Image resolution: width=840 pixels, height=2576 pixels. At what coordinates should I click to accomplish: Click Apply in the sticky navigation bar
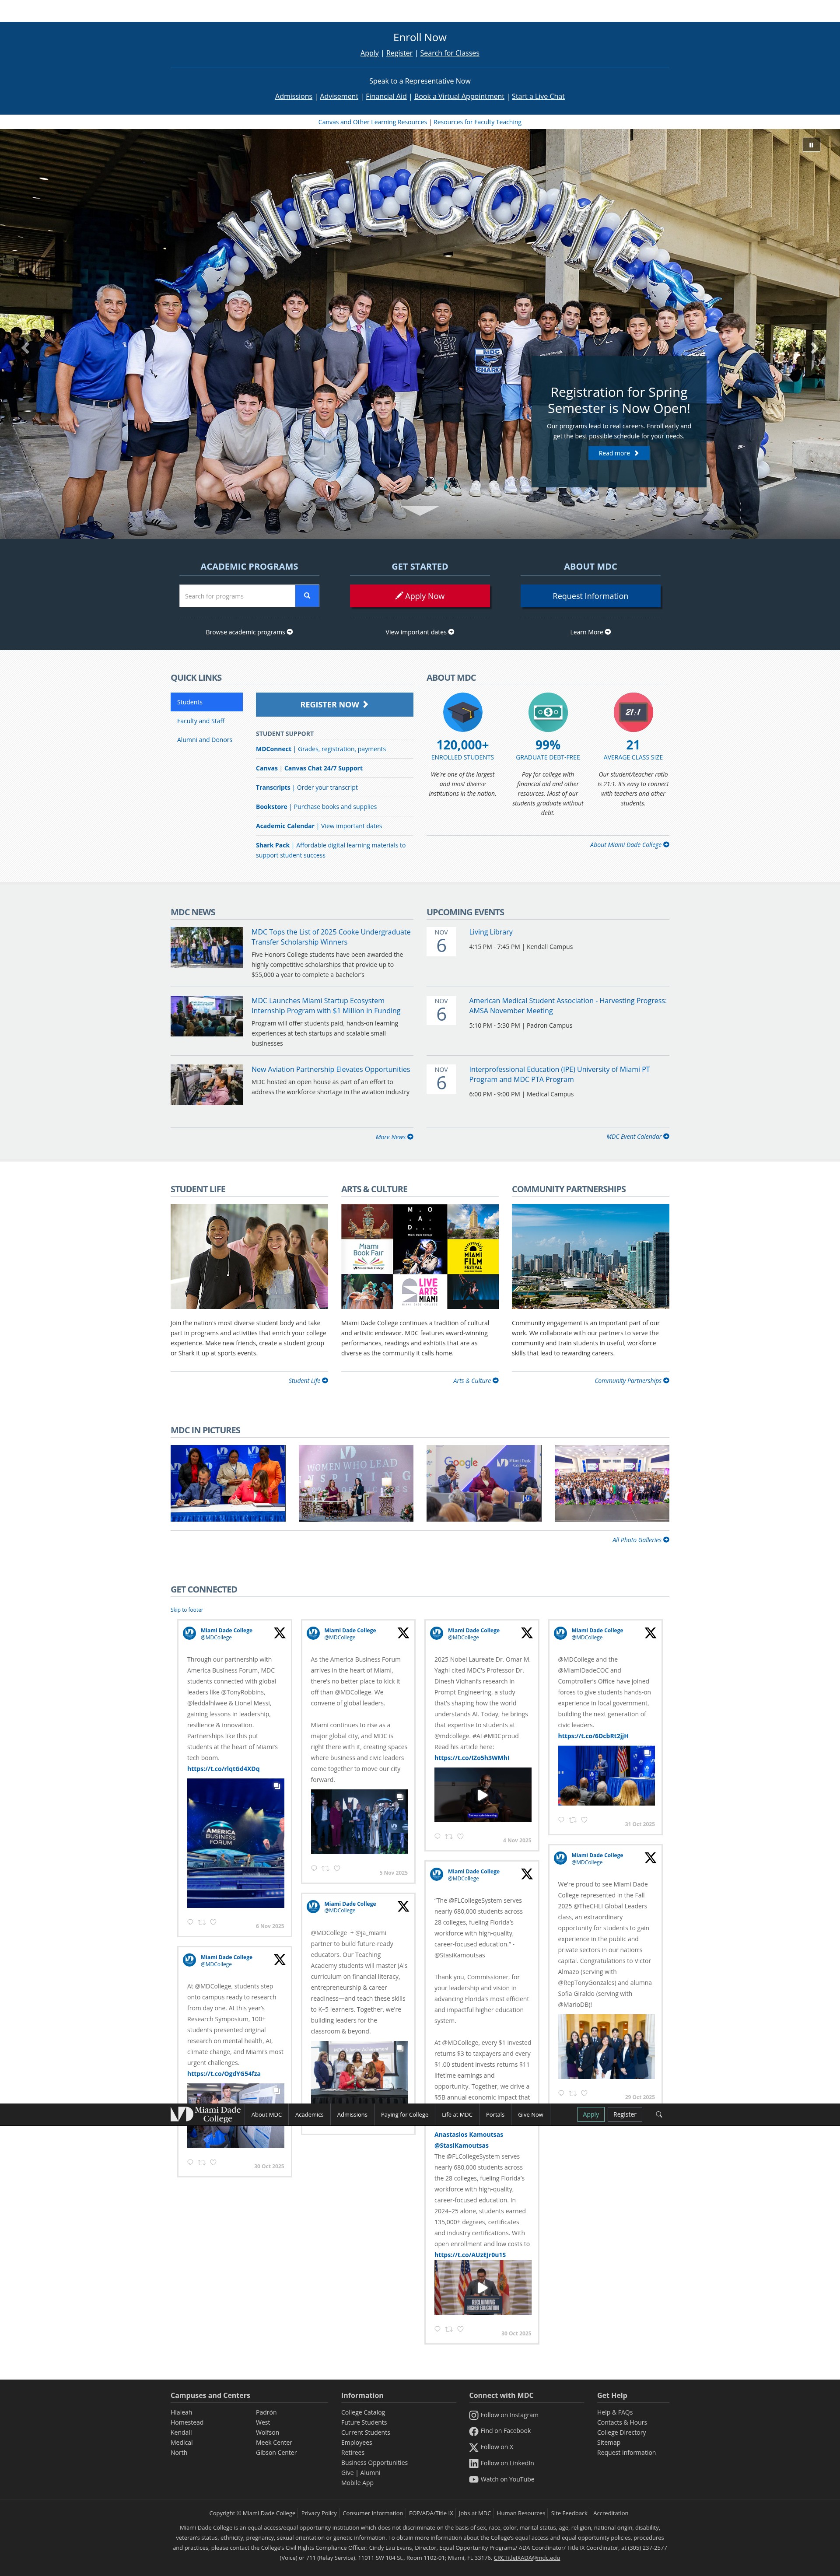click(x=591, y=2115)
